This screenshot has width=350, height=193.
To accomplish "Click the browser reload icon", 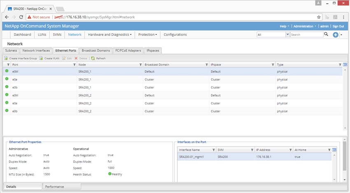I will (21, 17).
